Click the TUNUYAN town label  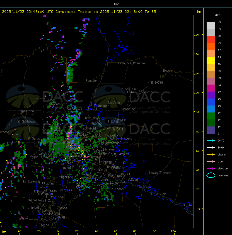tap(59, 217)
